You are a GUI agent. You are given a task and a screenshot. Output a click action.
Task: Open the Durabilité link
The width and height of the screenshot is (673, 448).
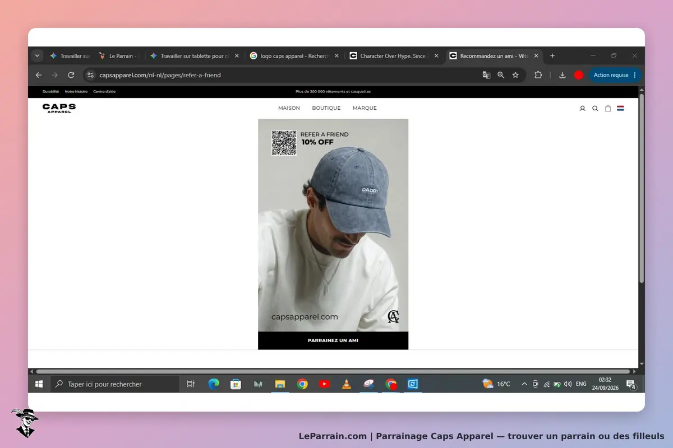(x=50, y=91)
